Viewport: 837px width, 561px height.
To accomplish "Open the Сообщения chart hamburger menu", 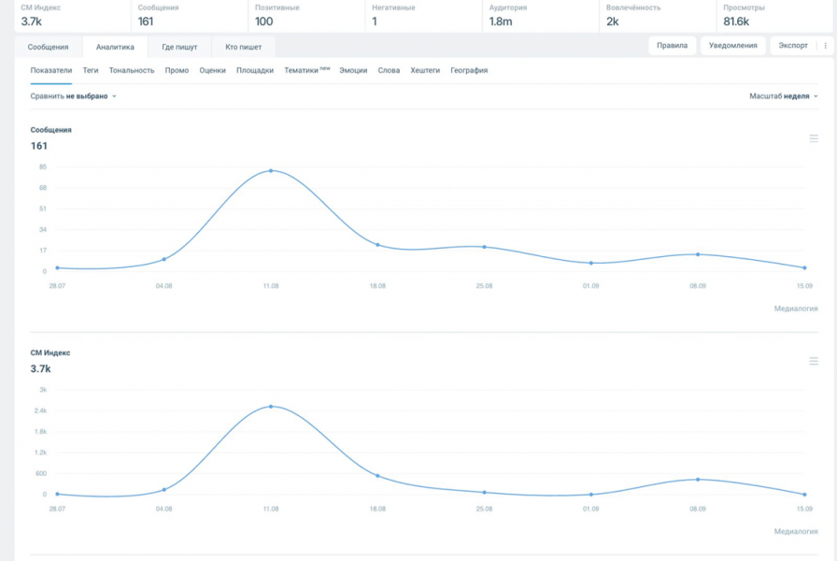I will 814,138.
